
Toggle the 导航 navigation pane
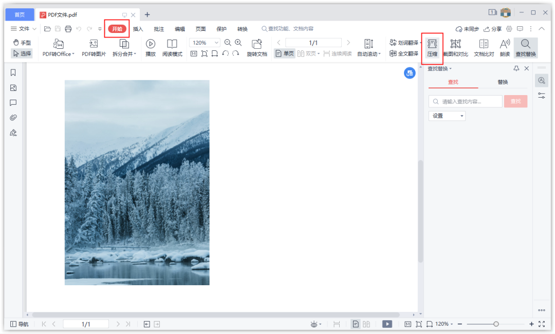[19, 324]
